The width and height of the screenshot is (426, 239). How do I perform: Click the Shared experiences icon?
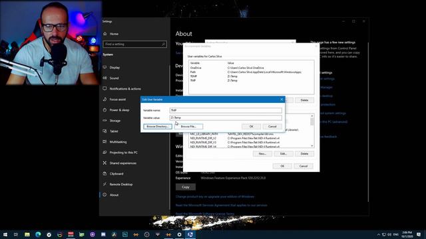[105, 163]
